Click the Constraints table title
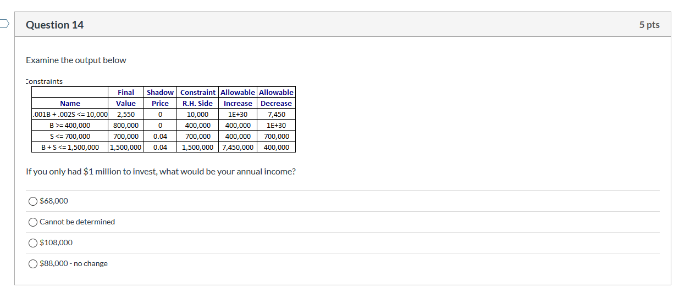The width and height of the screenshot is (690, 299). [44, 81]
